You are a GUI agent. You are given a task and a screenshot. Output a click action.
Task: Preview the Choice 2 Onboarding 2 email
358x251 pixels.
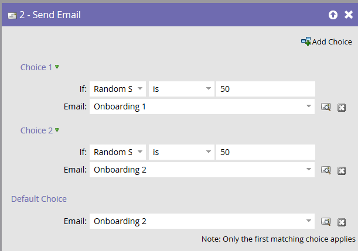(326, 170)
